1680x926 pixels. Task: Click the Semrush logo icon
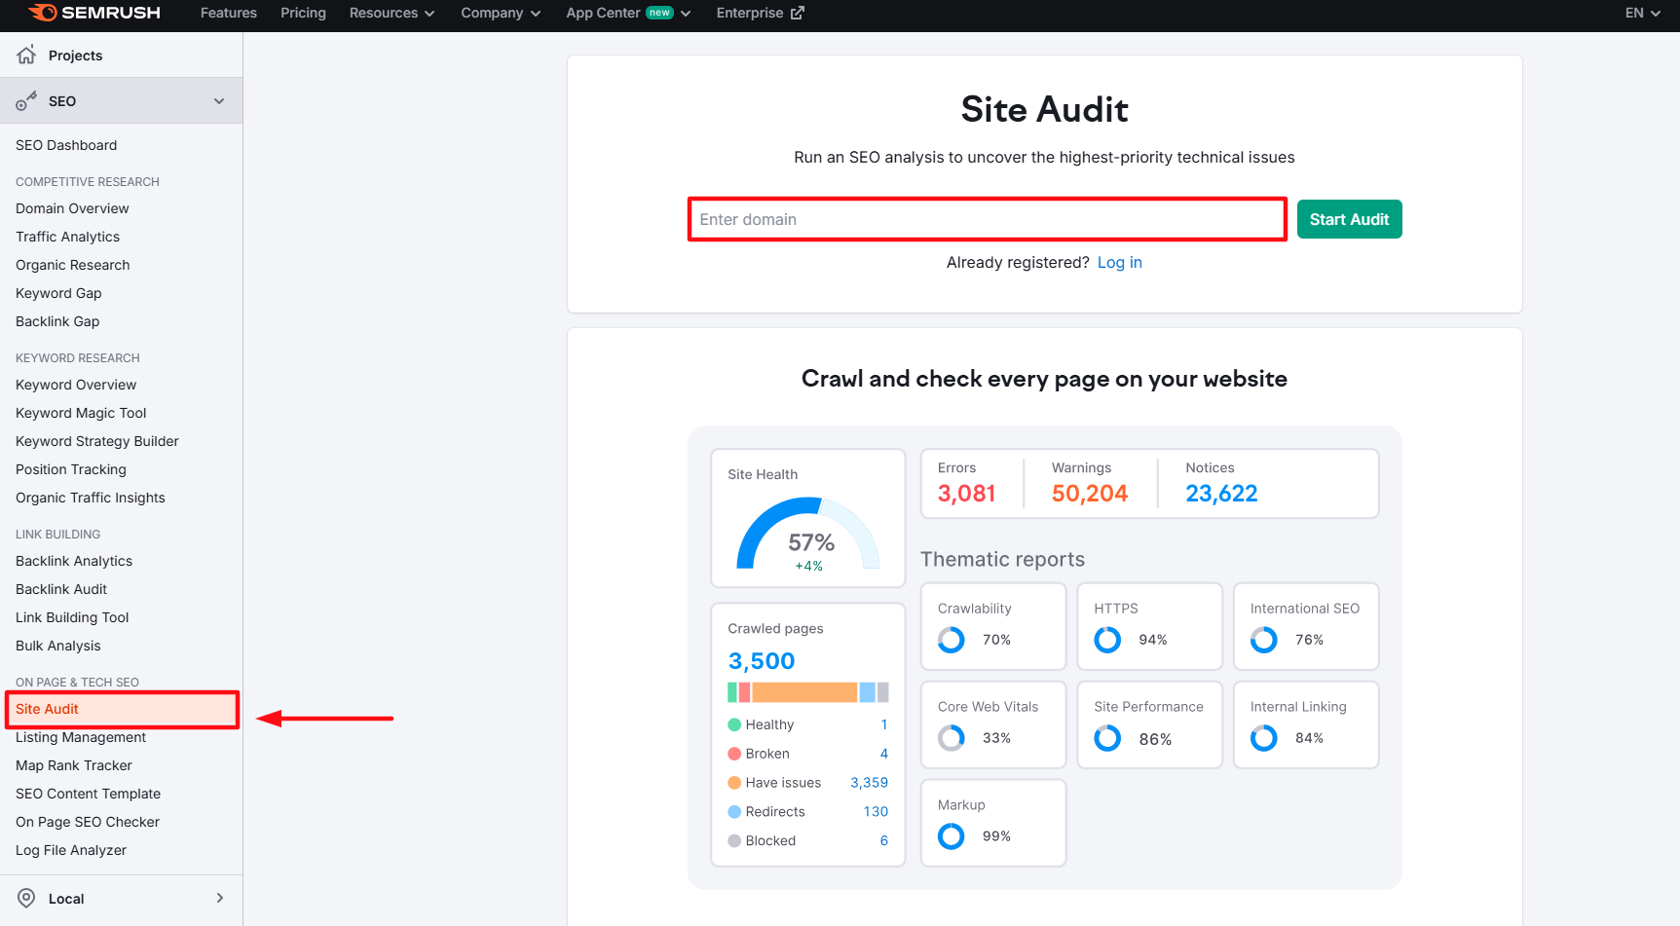43,13
